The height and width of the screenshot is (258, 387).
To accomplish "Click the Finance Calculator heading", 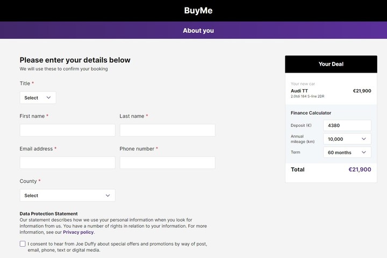I will [311, 113].
